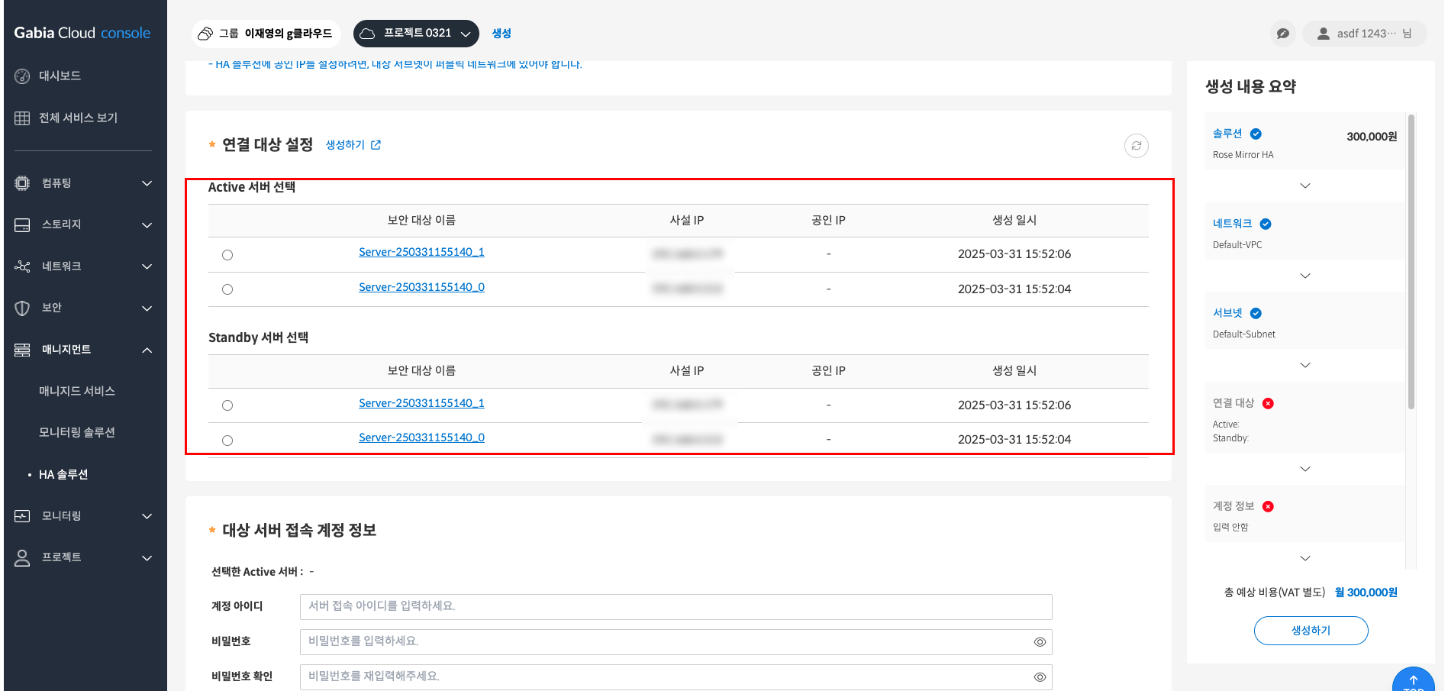Collapse the 매니지먼트 menu chevron
The image size is (1448, 691).
pyautogui.click(x=147, y=350)
